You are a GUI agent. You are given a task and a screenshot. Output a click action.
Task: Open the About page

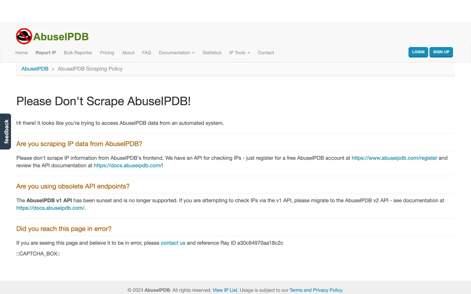click(128, 53)
